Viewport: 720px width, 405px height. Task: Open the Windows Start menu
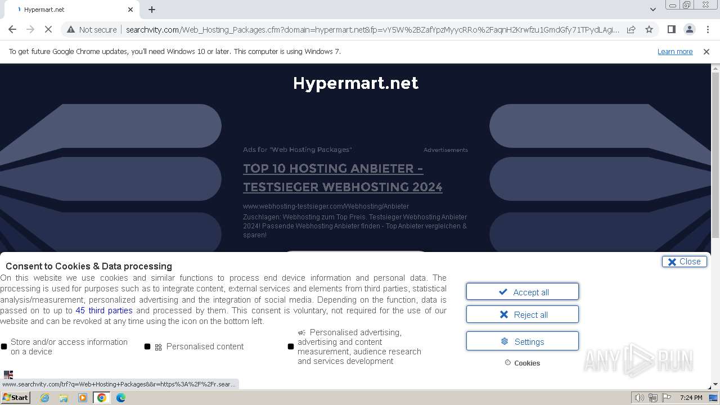tap(15, 397)
